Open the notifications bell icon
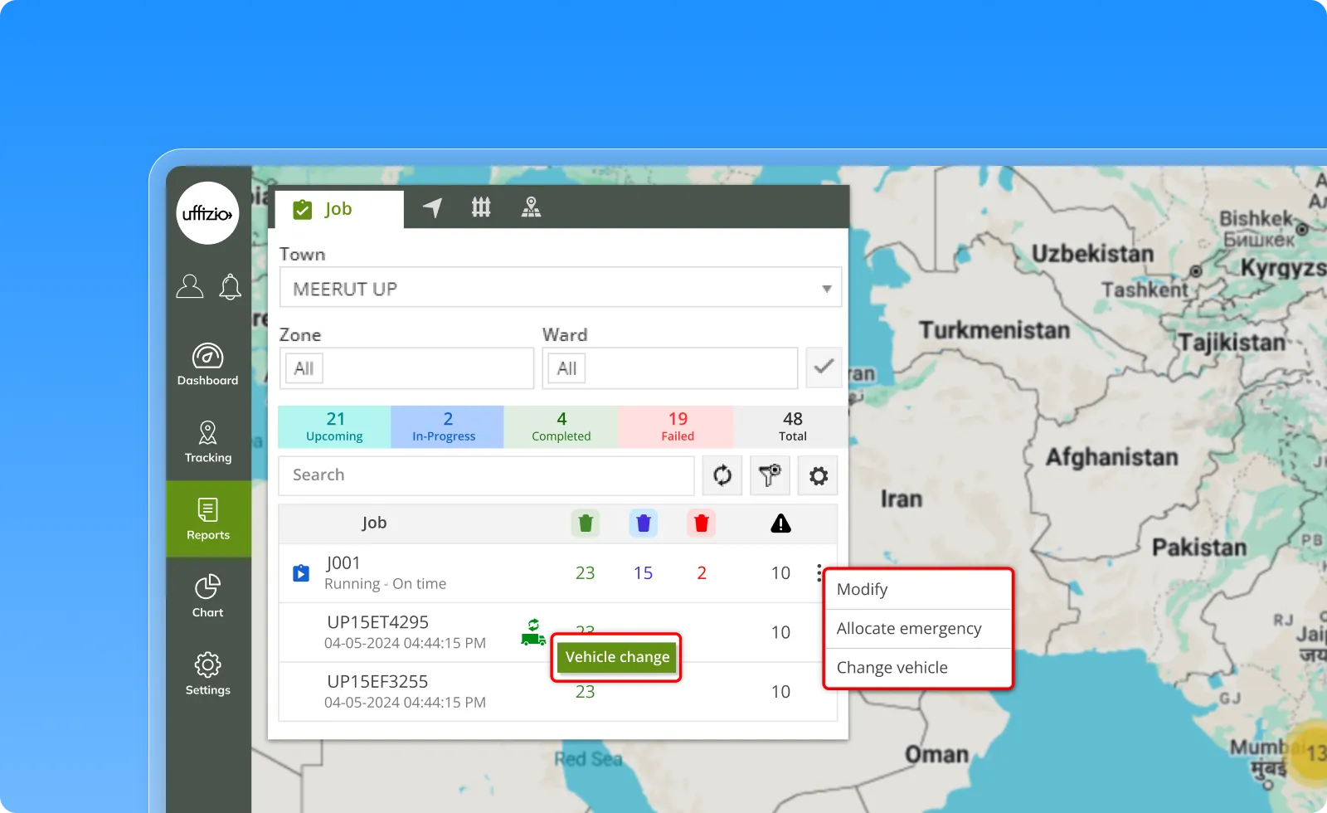The height and width of the screenshot is (813, 1327). pos(230,287)
